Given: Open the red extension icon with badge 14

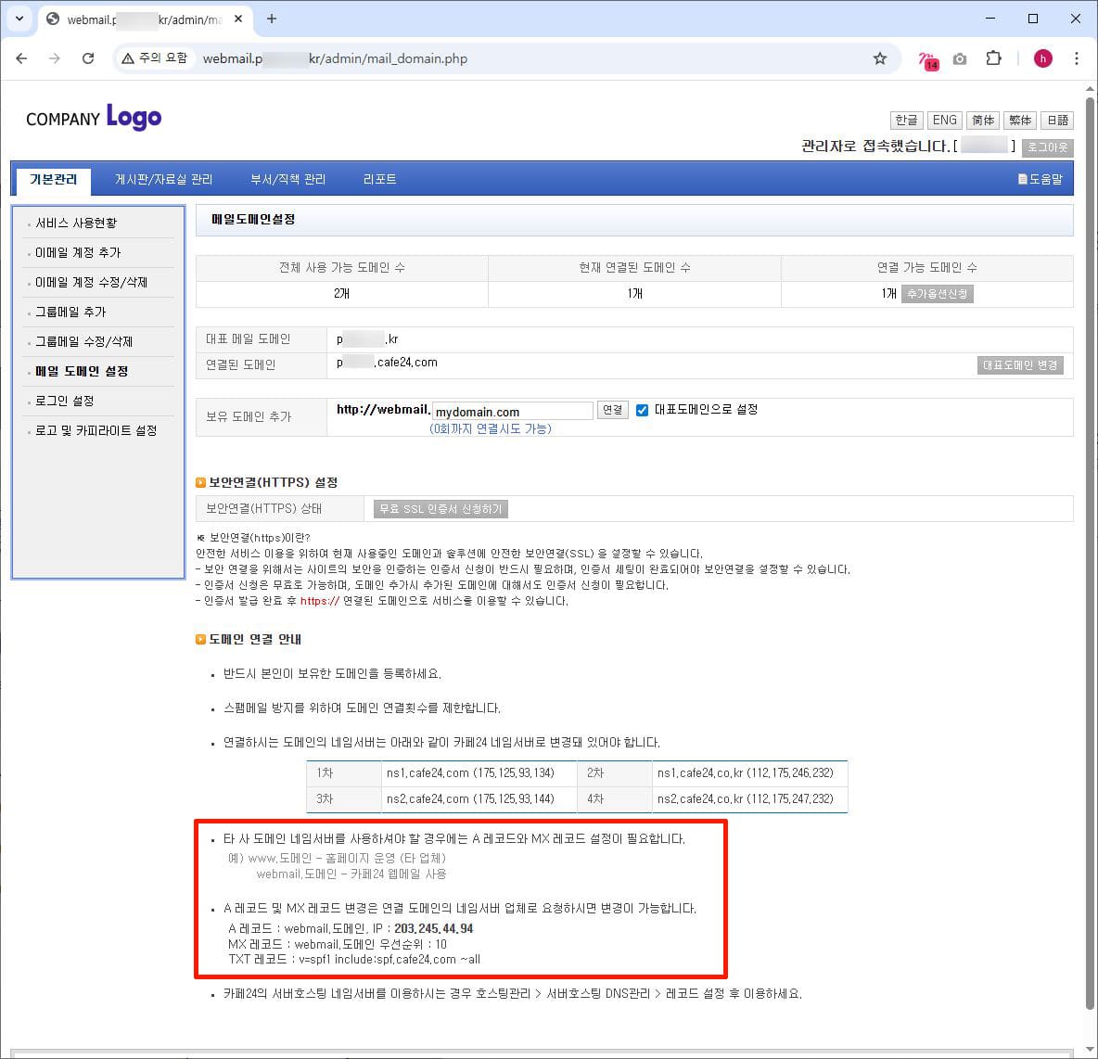Looking at the screenshot, I should pyautogui.click(x=928, y=60).
